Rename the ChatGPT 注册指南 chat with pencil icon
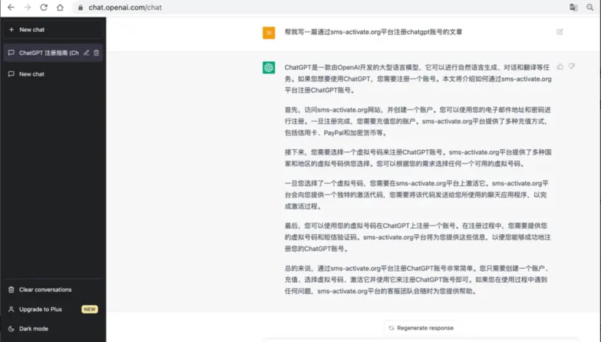This screenshot has height=342, width=601. click(x=86, y=52)
